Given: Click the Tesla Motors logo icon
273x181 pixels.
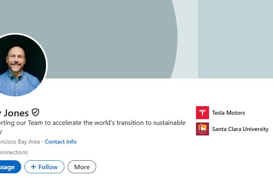Looking at the screenshot, I should 203,113.
